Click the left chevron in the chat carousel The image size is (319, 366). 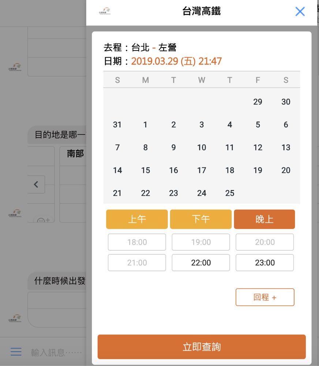click(36, 184)
